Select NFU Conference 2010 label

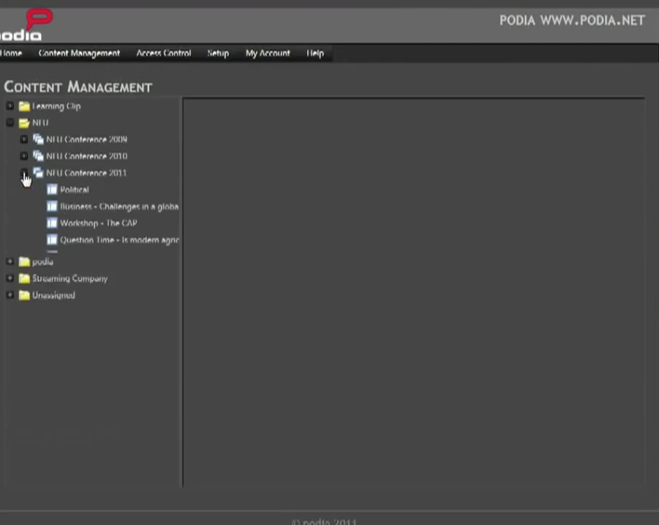coord(87,156)
